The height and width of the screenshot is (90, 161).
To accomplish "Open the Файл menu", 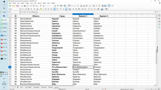I will pos(10,3).
